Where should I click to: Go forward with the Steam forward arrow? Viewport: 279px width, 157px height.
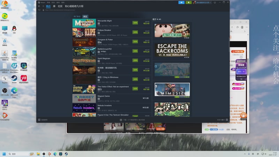click(x=43, y=6)
